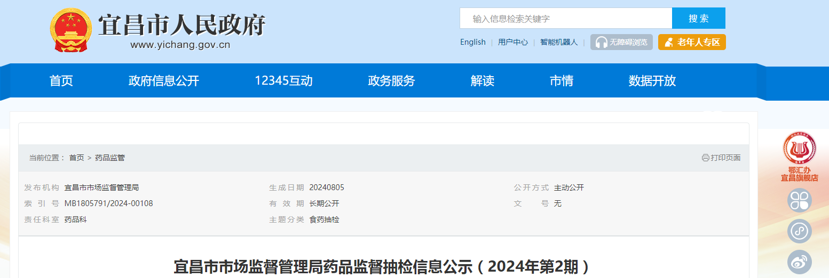This screenshot has height=278, width=829.
Task: Open the 政府信息公开 menu item
Action: [163, 81]
